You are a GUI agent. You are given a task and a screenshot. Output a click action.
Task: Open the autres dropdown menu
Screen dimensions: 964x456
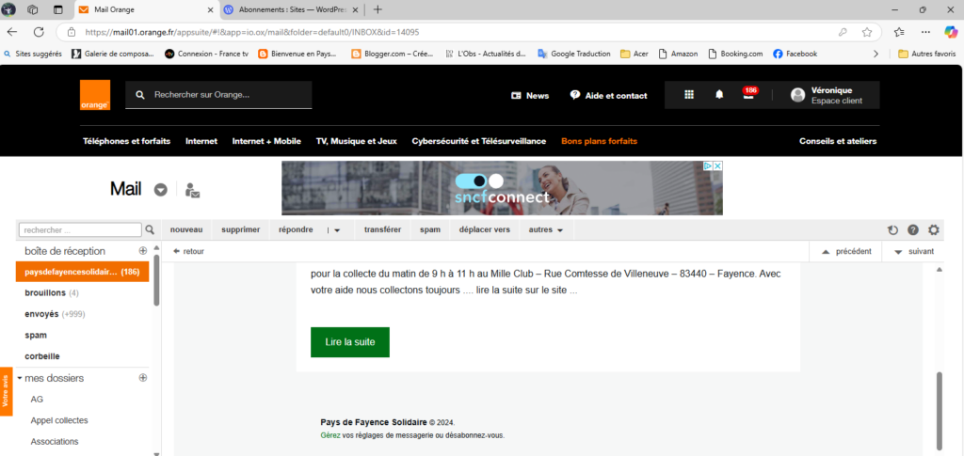point(546,229)
